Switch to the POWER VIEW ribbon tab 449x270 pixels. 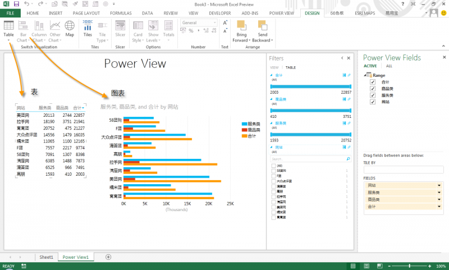[x=282, y=13]
